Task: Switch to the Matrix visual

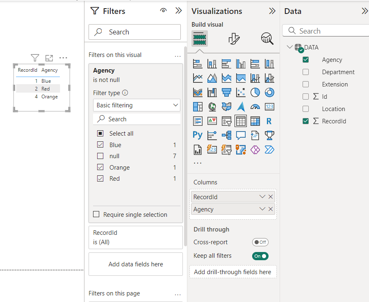Action: point(255,121)
